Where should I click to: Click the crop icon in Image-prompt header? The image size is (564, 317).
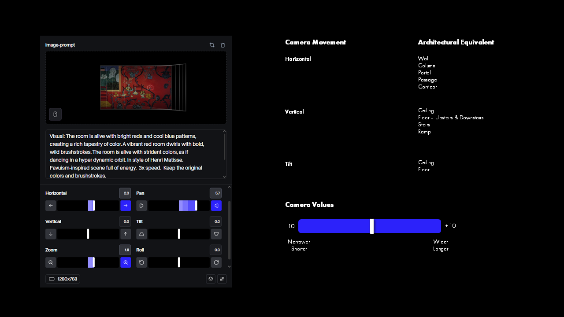[212, 45]
